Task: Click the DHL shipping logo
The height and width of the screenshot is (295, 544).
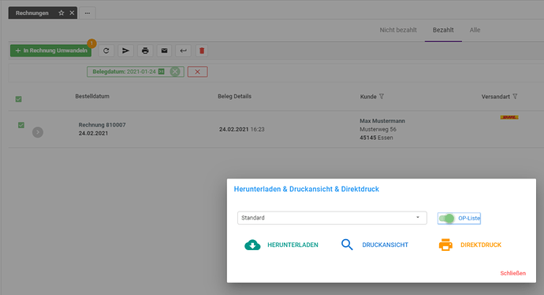Action: 509,117
